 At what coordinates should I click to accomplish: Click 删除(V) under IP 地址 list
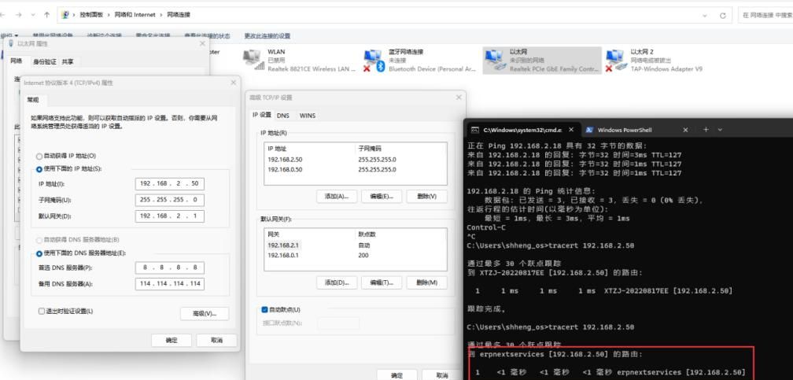point(427,197)
